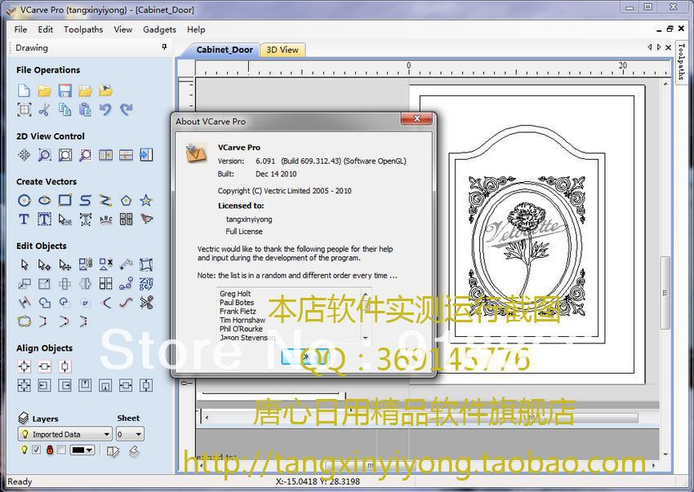Select the Pan view four-arrow icon
This screenshot has width=694, height=492.
[x=24, y=155]
